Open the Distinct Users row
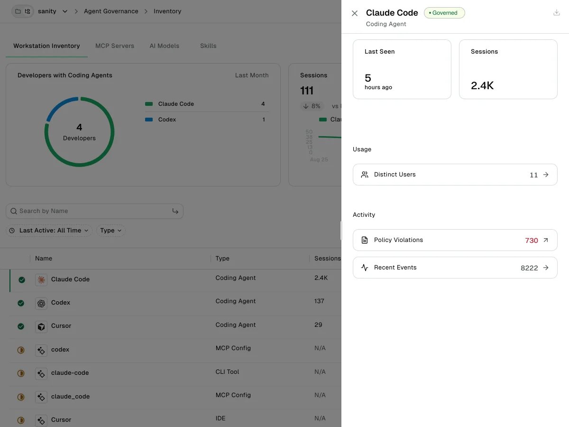The width and height of the screenshot is (569, 427). (455, 175)
